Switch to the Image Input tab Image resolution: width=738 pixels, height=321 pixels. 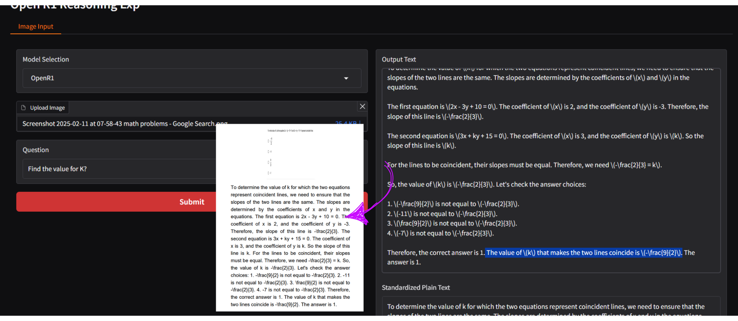coord(35,26)
